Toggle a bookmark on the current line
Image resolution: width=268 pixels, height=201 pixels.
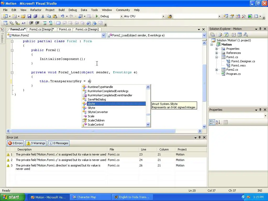[58, 23]
